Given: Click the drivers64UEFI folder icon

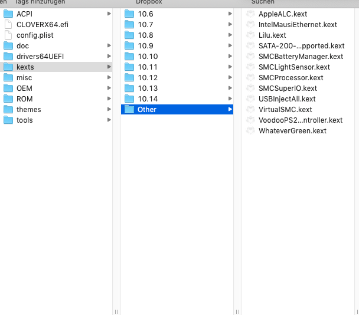Looking at the screenshot, I should tap(8, 56).
